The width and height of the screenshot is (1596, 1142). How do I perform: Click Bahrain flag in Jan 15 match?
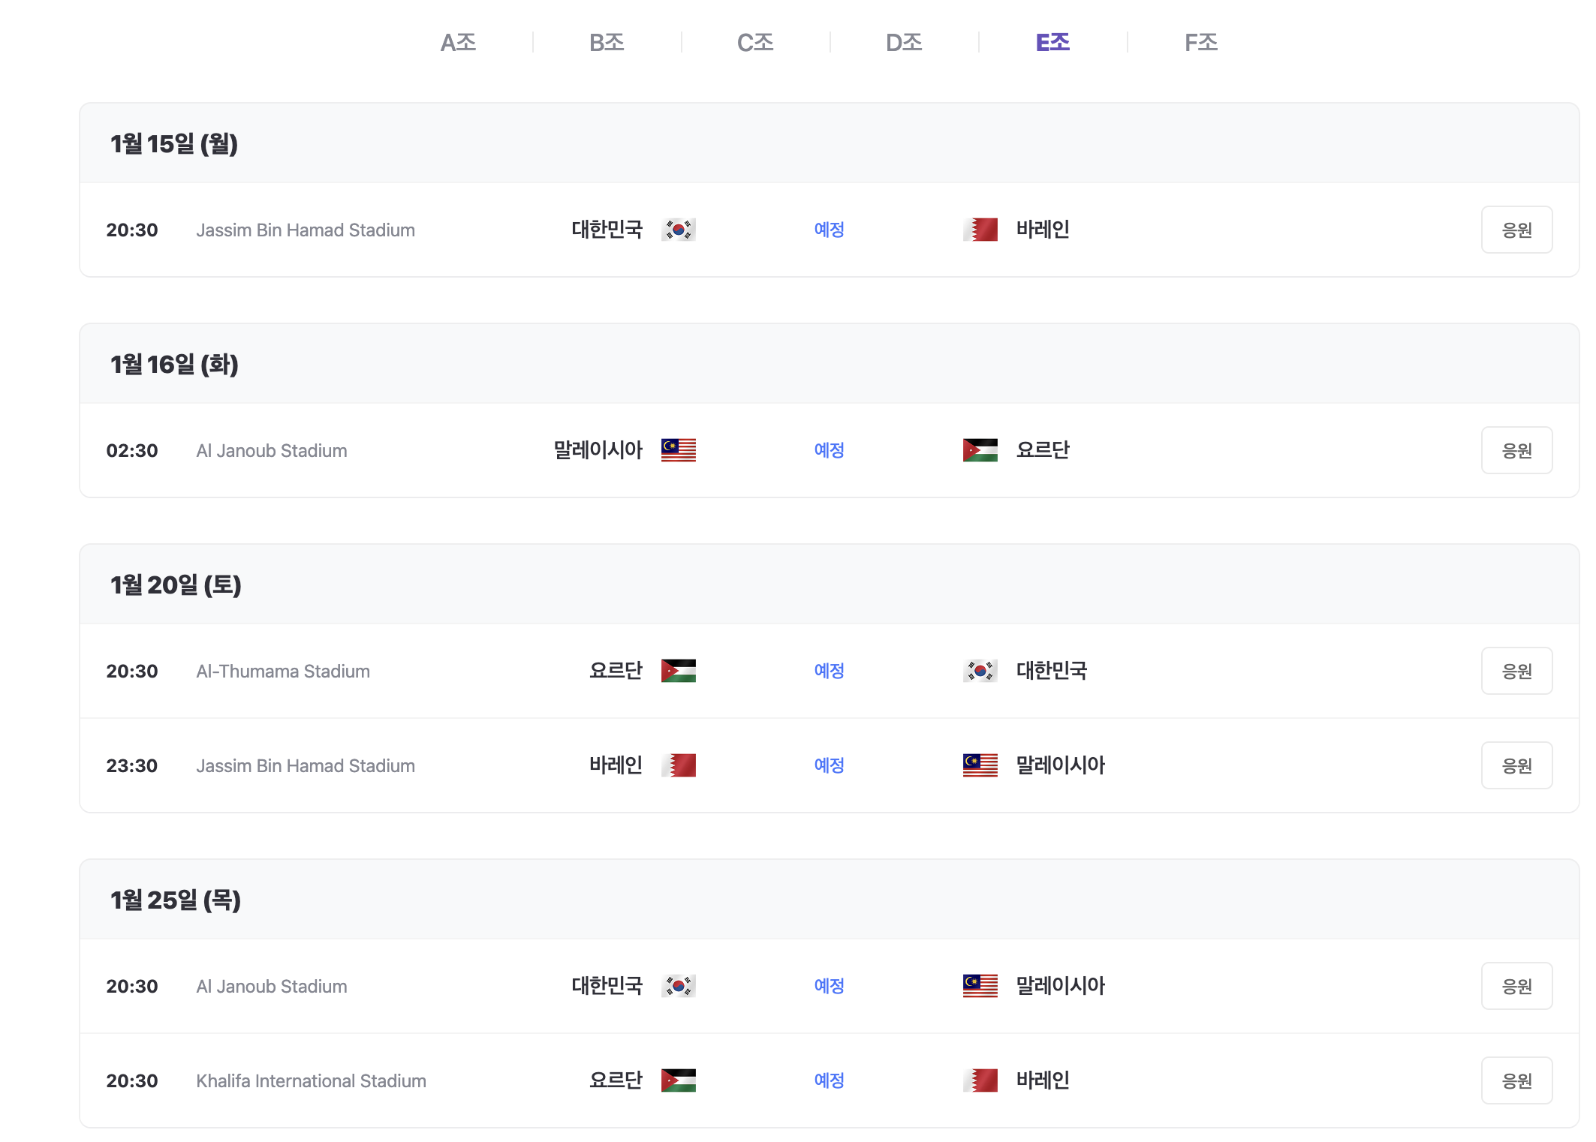tap(980, 230)
